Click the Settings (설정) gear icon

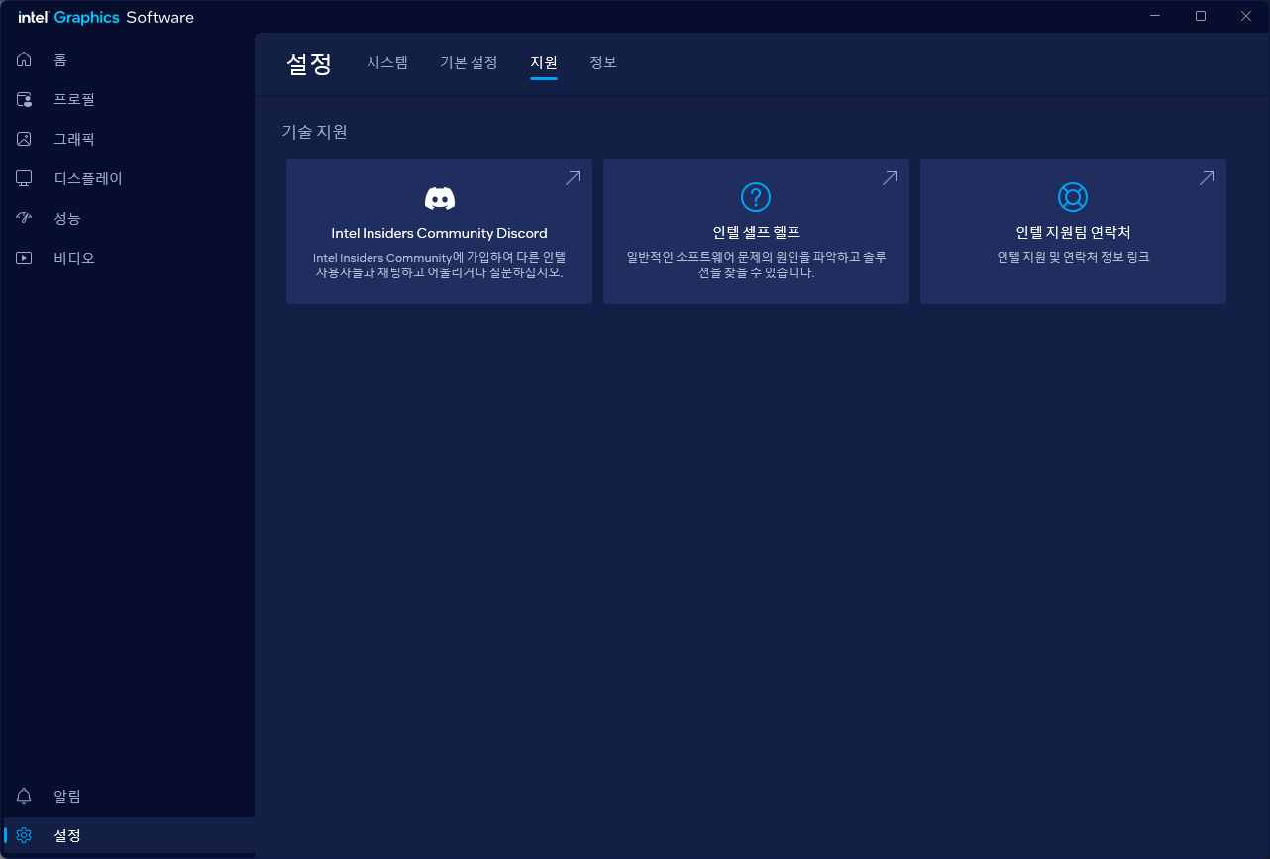[x=25, y=835]
